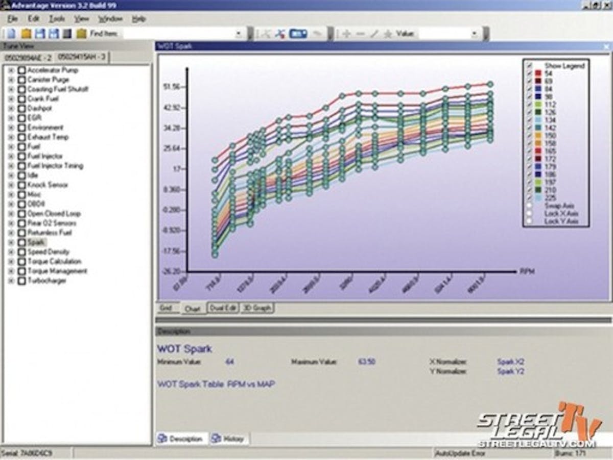Open the Find Item dropdown arrow
The width and height of the screenshot is (613, 460).
tap(239, 34)
